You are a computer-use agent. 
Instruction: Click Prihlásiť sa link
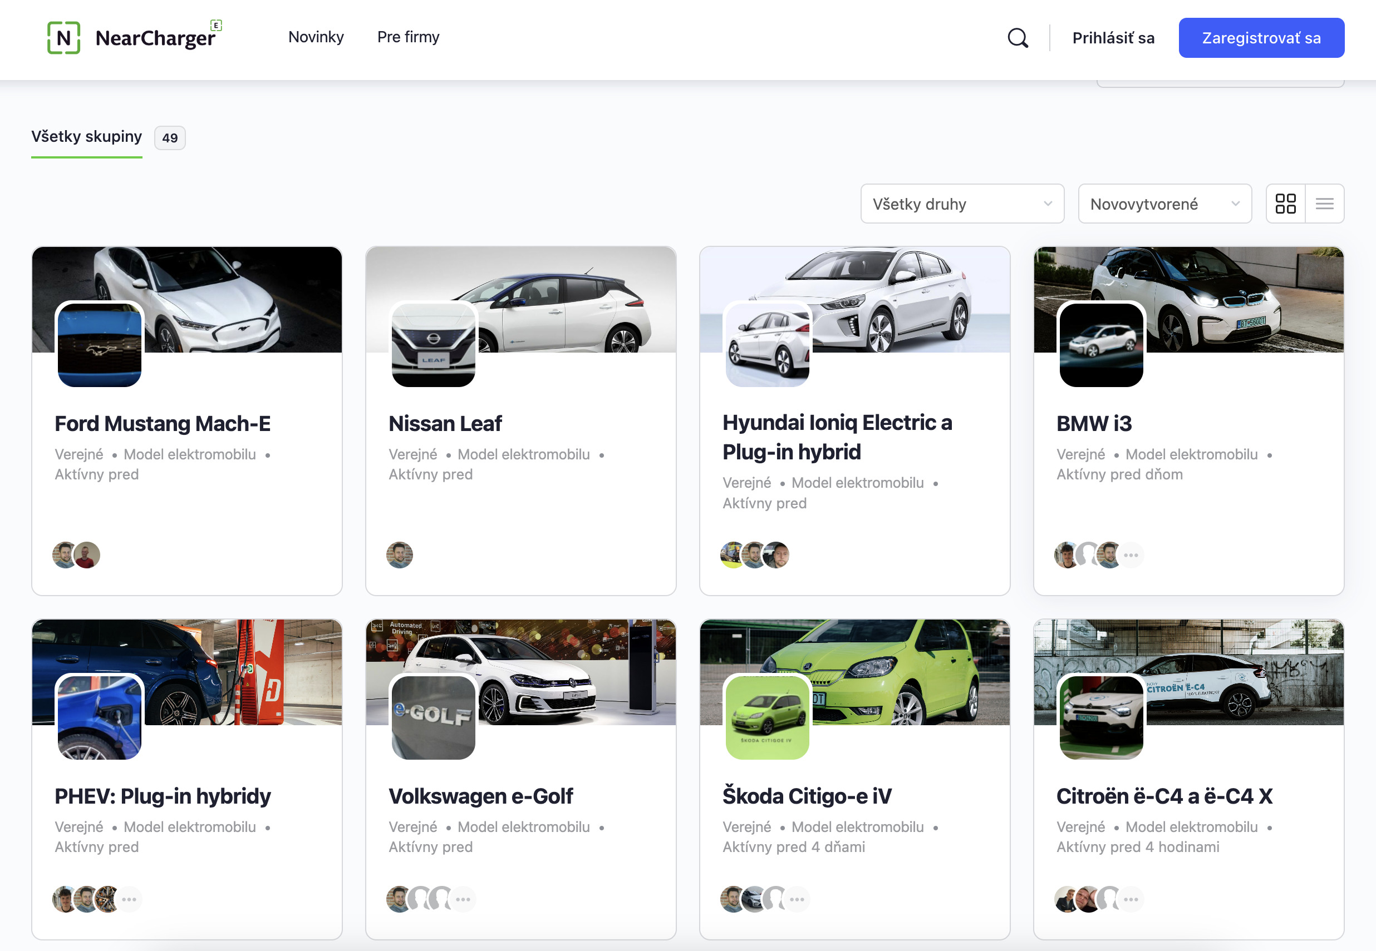pyautogui.click(x=1113, y=38)
